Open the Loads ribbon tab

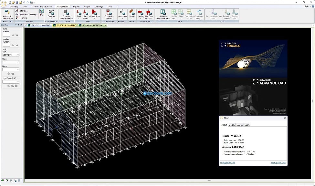point(25,7)
